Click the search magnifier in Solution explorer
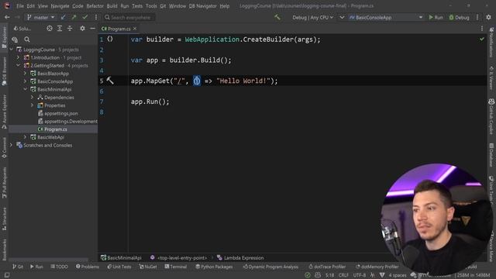Viewport: 496px width, 279px height. click(27, 40)
